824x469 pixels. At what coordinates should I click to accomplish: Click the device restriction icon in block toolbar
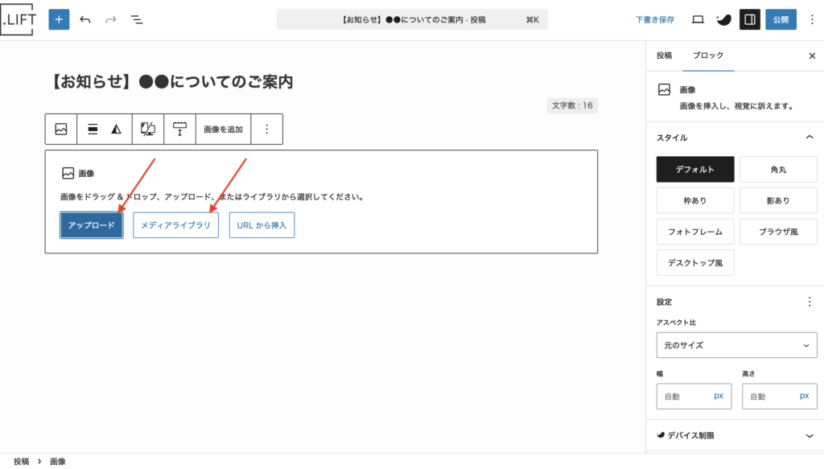pos(148,129)
